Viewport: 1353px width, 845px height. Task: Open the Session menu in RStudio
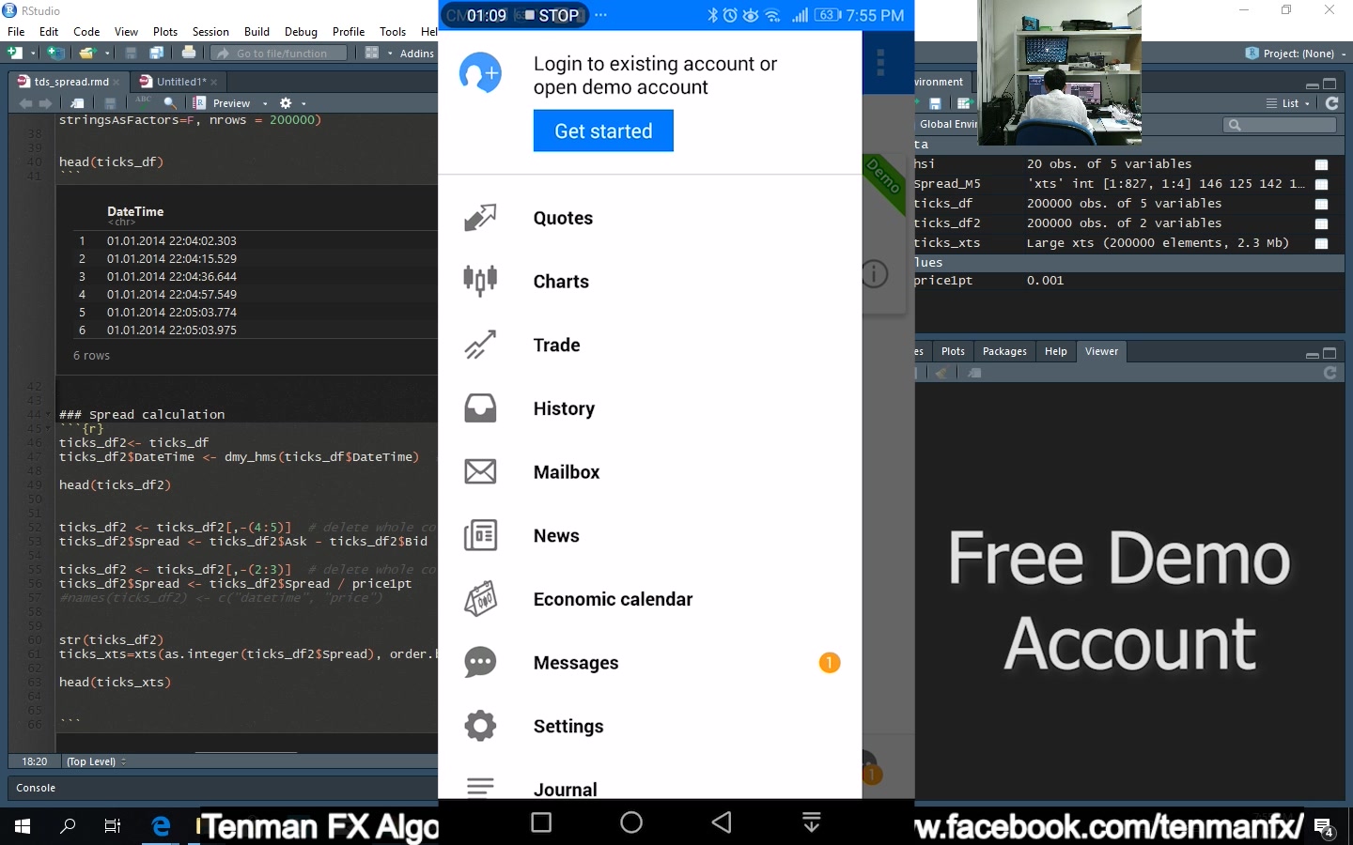[210, 31]
